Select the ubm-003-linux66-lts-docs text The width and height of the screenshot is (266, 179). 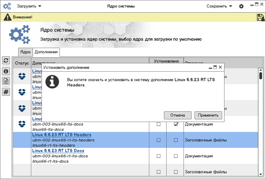[58, 124]
